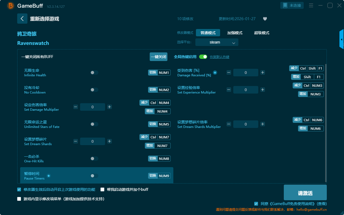Open the steam platform dropdown
The width and height of the screenshot is (344, 215).
coord(217,42)
